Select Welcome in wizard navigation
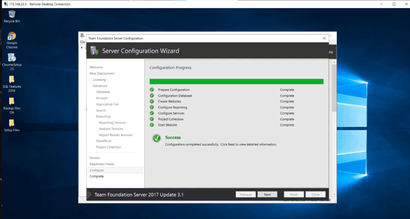The width and height of the screenshot is (410, 219). click(96, 67)
